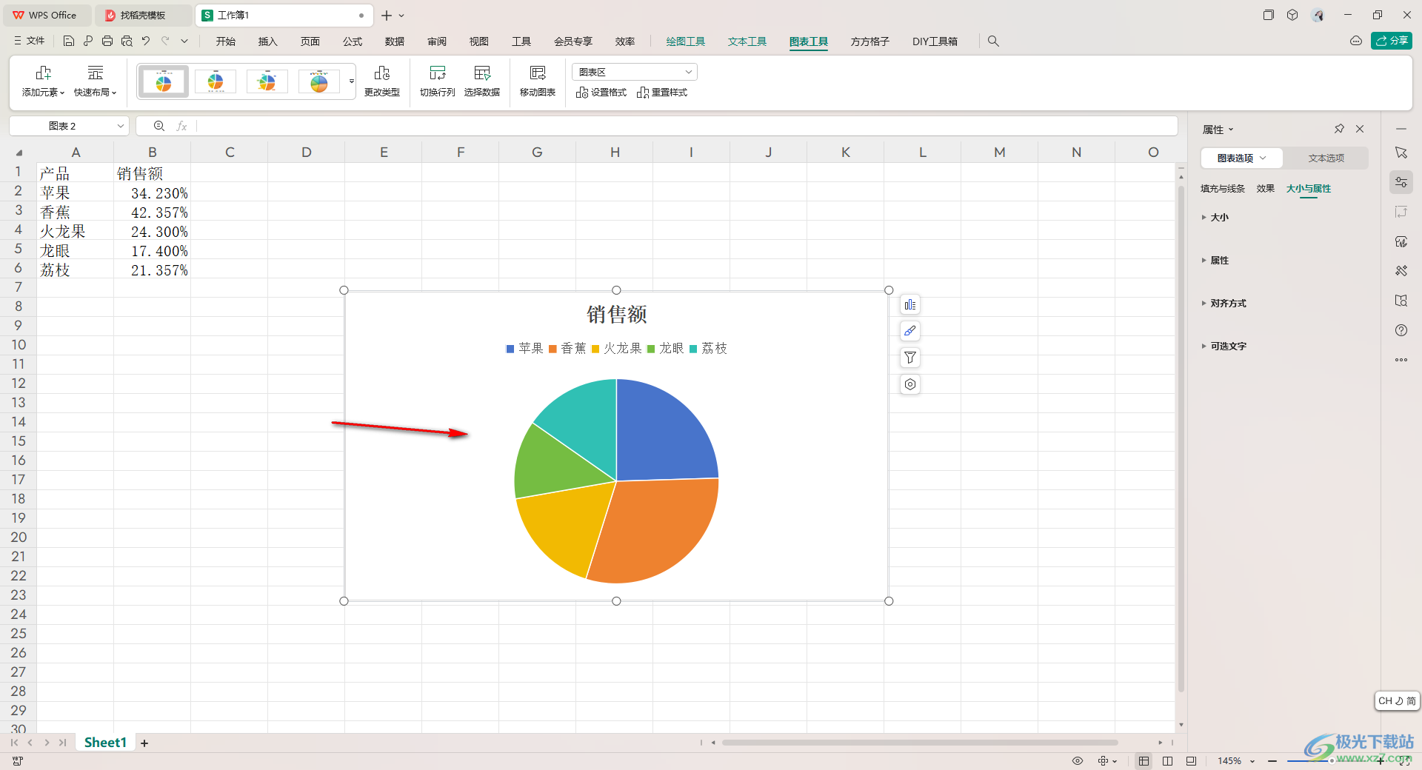Click the help question mark sidebar icon
The height and width of the screenshot is (770, 1422).
1401,330
